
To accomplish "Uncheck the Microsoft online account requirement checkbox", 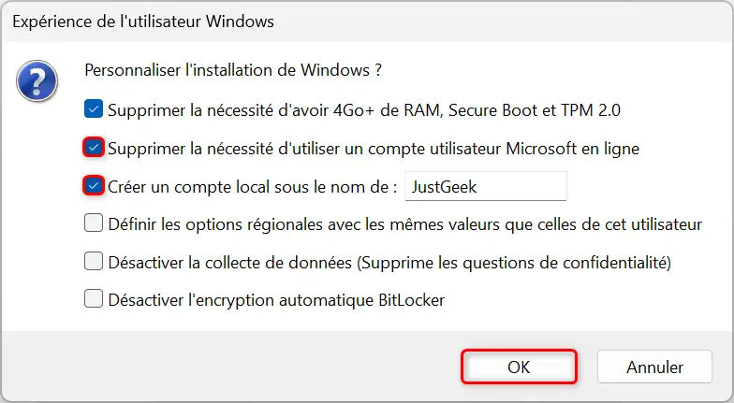I will click(x=94, y=148).
